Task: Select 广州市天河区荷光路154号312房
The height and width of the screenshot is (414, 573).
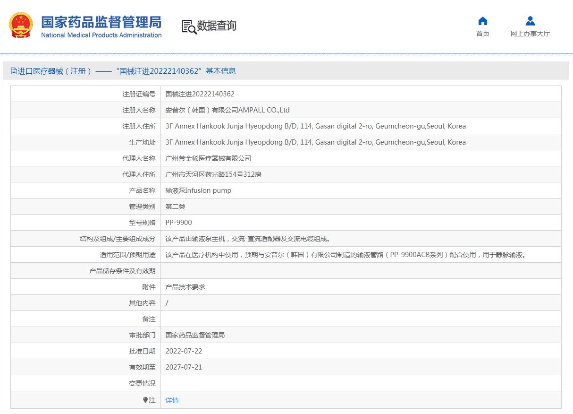Action: [x=213, y=174]
